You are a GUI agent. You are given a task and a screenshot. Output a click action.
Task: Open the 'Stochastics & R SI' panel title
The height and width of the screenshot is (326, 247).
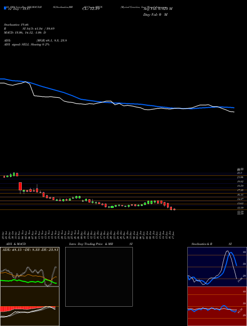point(211,244)
